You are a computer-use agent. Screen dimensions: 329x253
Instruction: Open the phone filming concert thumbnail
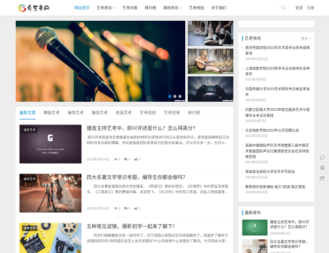pyautogui.click(x=211, y=89)
